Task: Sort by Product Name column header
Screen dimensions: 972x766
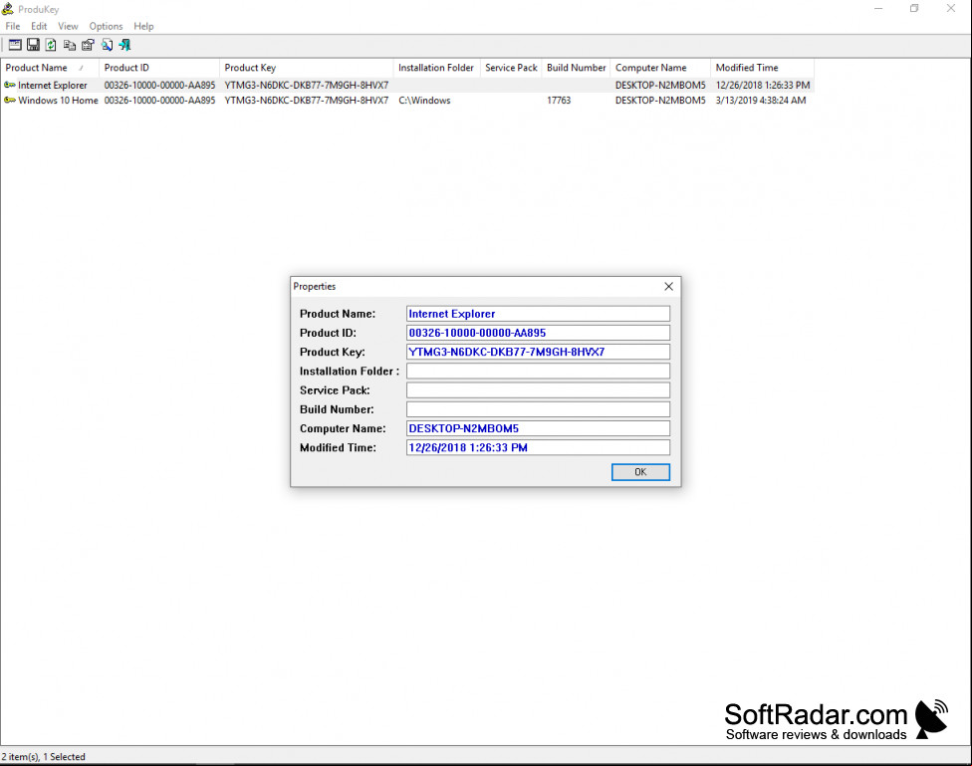Action: click(50, 68)
